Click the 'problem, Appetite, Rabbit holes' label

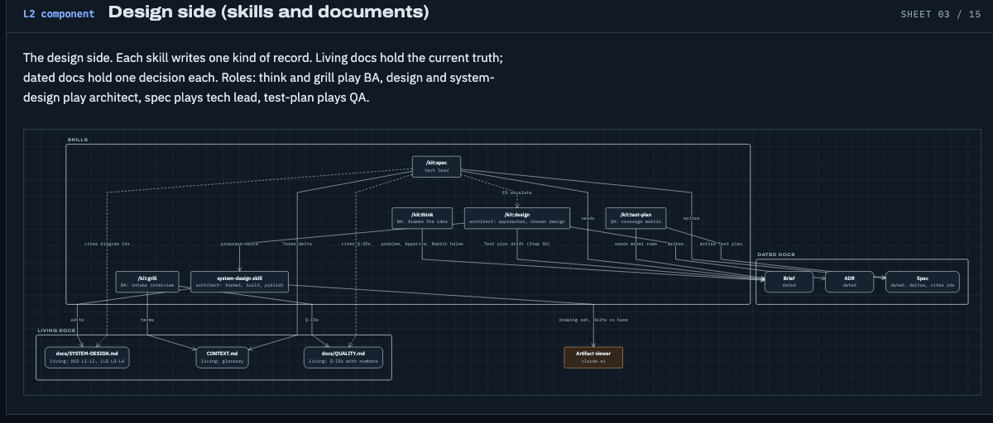422,244
